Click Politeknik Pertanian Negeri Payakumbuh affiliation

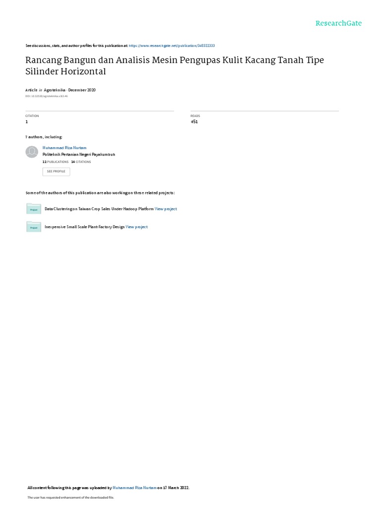79,155
